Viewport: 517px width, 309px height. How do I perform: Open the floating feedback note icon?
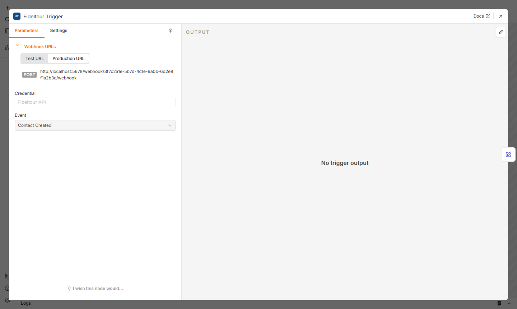point(508,154)
